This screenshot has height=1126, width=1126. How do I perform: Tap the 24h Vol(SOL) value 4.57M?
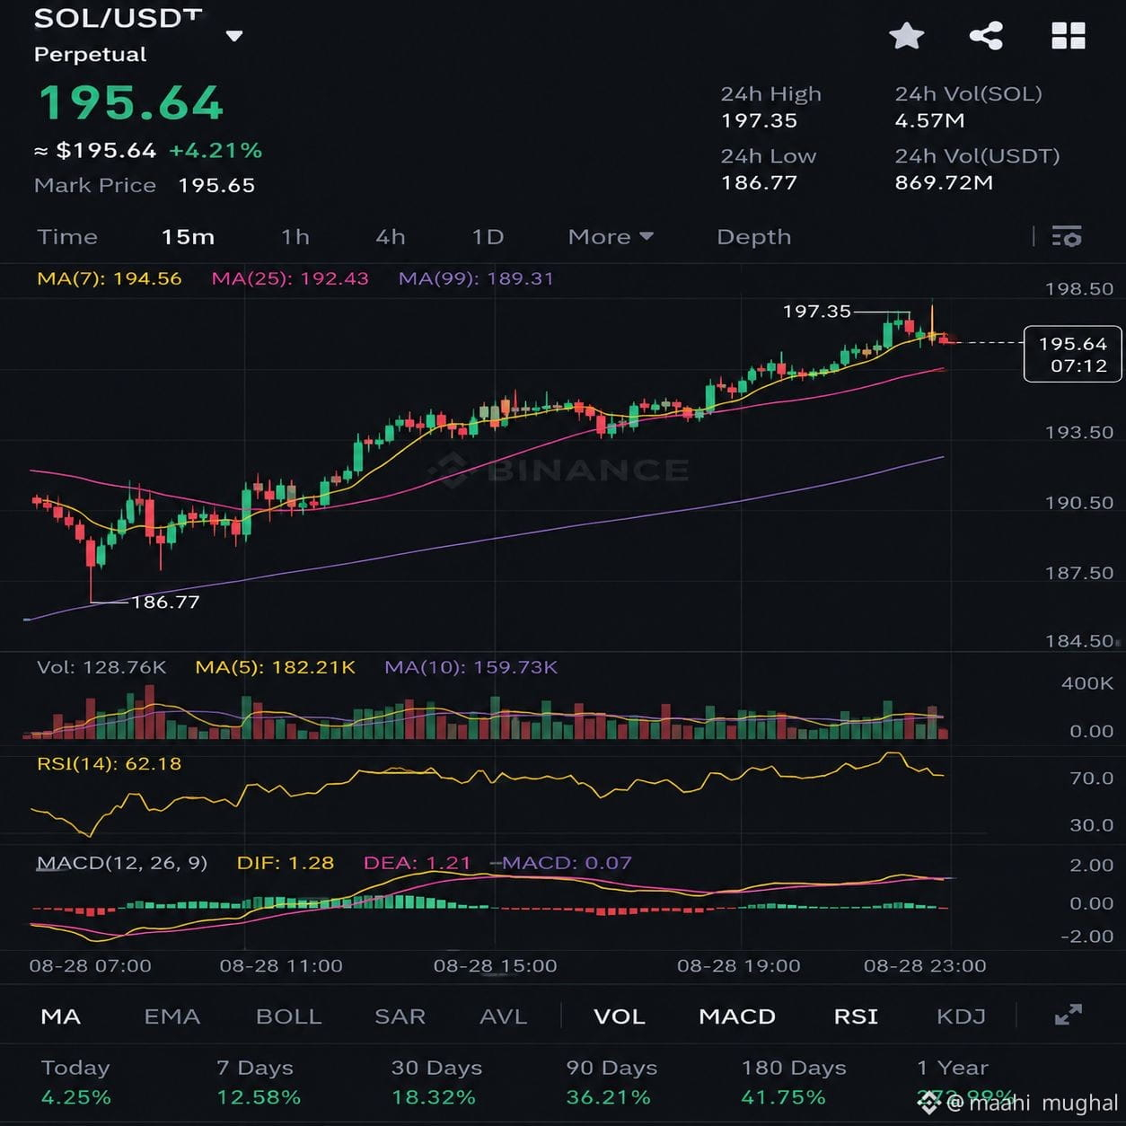[929, 120]
